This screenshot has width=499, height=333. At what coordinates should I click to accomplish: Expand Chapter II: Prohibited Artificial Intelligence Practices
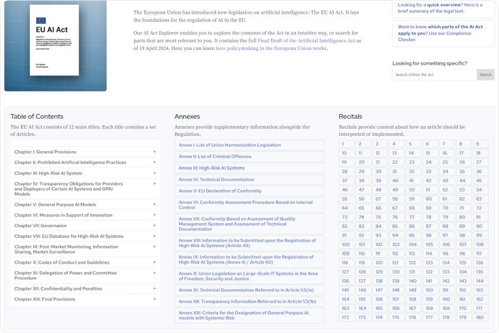(85, 162)
